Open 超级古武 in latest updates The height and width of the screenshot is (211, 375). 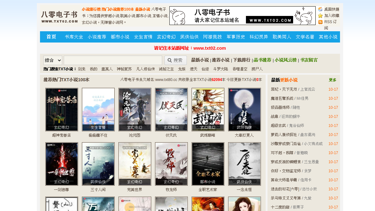click(278, 126)
